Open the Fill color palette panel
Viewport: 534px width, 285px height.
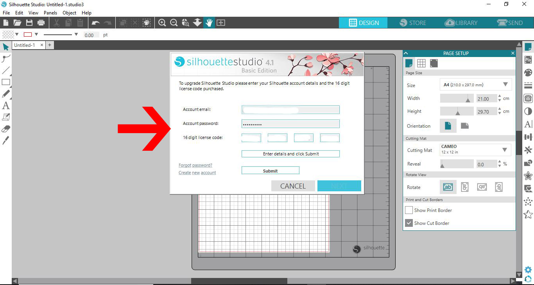tap(528, 73)
